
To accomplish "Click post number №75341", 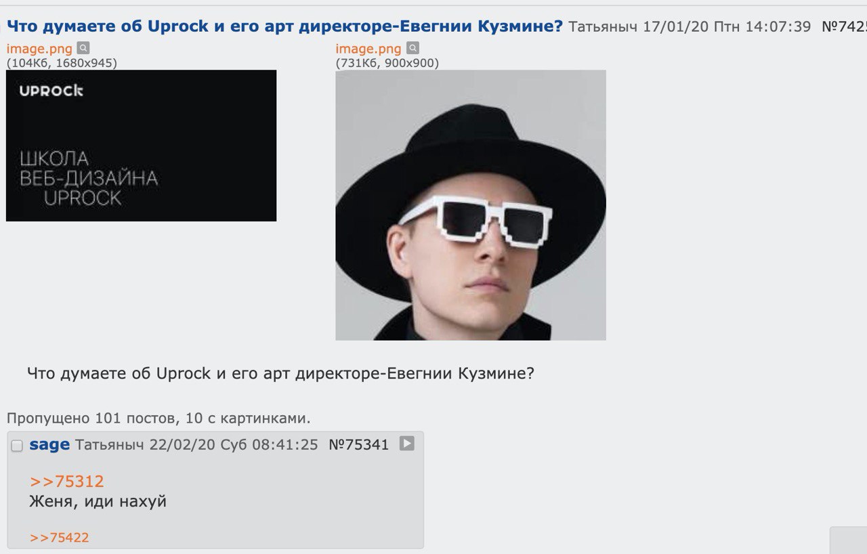I will [359, 444].
